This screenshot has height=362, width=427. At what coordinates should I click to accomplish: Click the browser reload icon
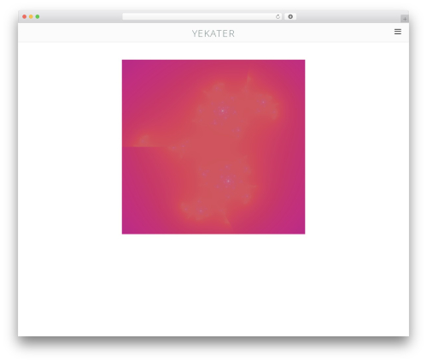point(278,17)
